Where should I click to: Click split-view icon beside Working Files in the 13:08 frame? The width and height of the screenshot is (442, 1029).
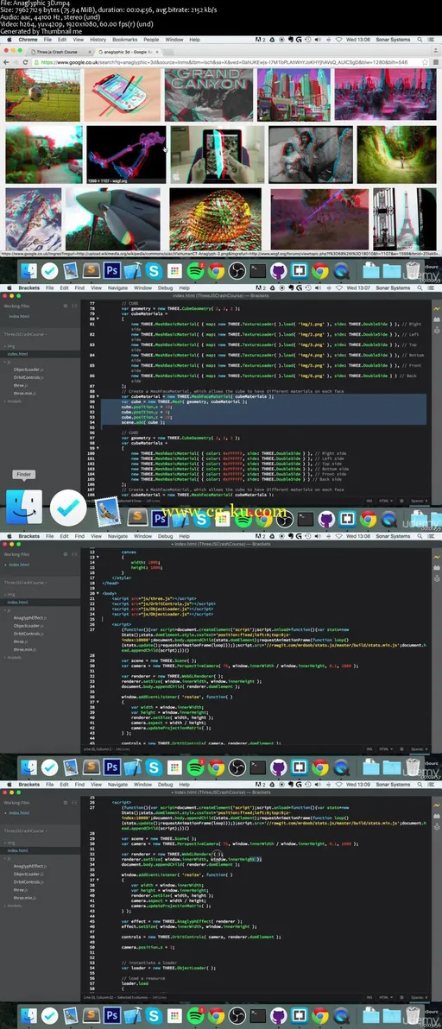click(x=74, y=554)
